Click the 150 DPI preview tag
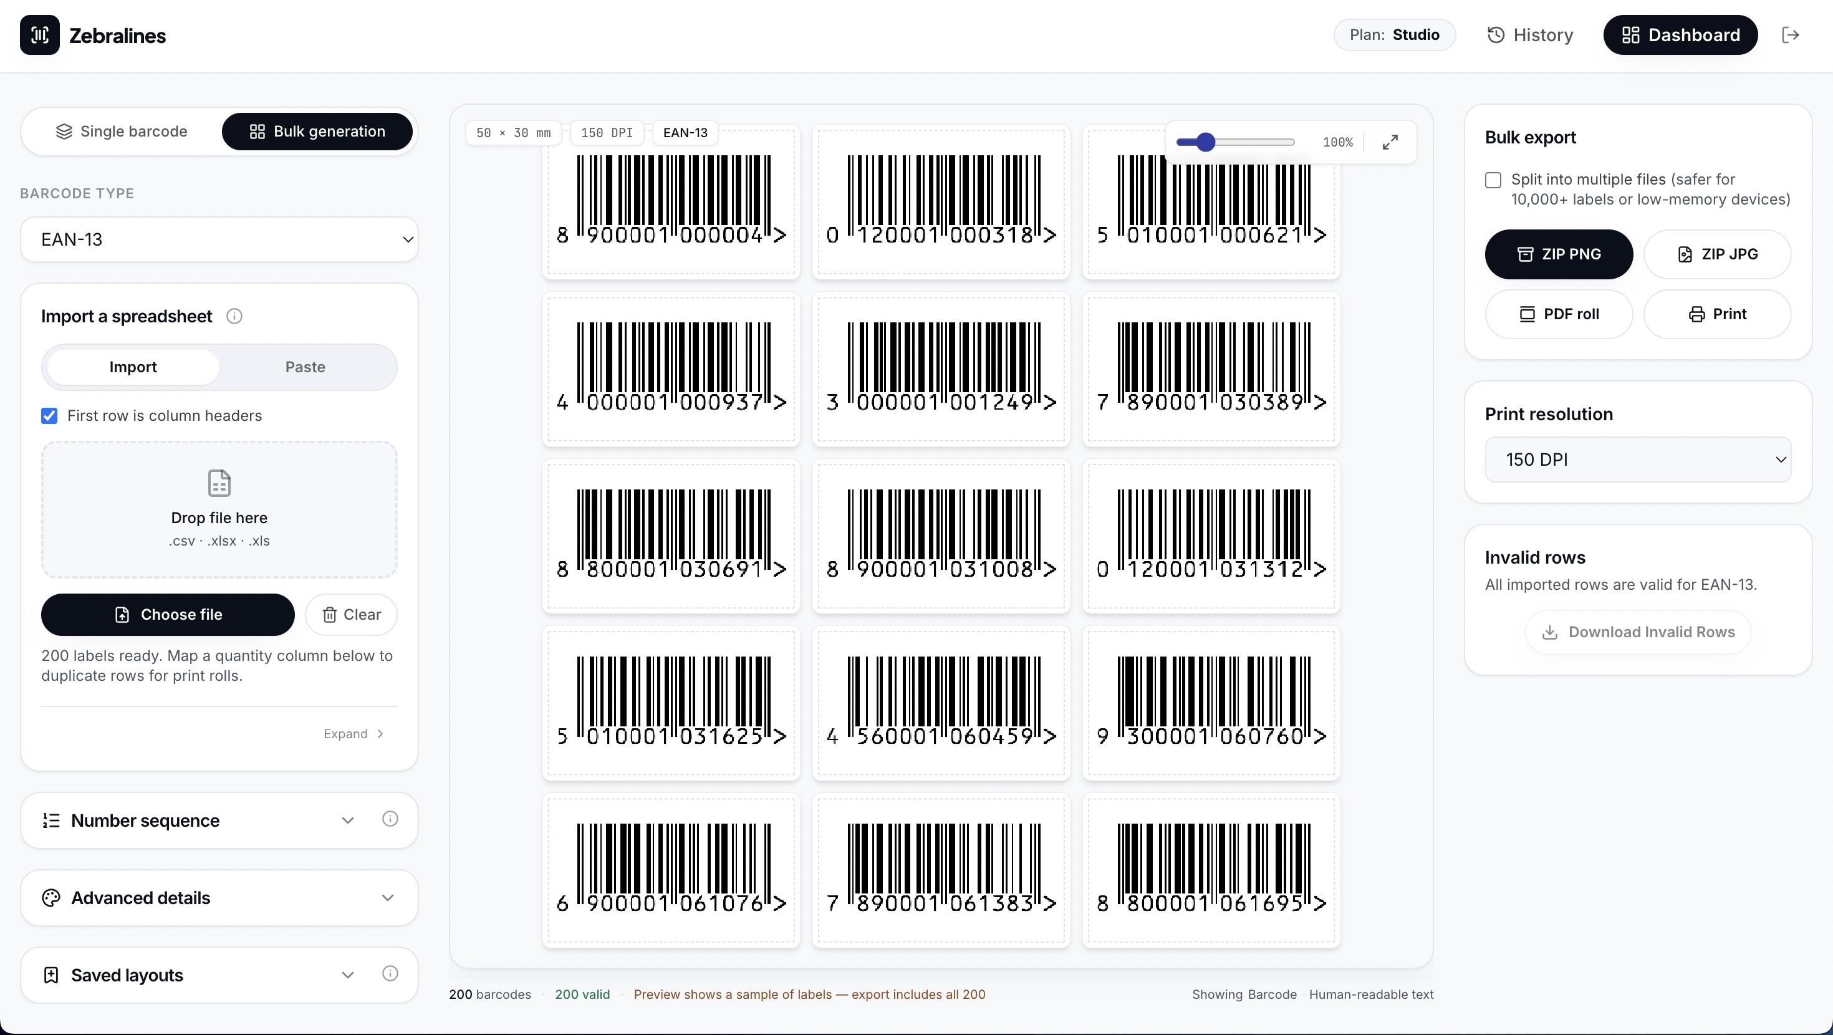 607,133
